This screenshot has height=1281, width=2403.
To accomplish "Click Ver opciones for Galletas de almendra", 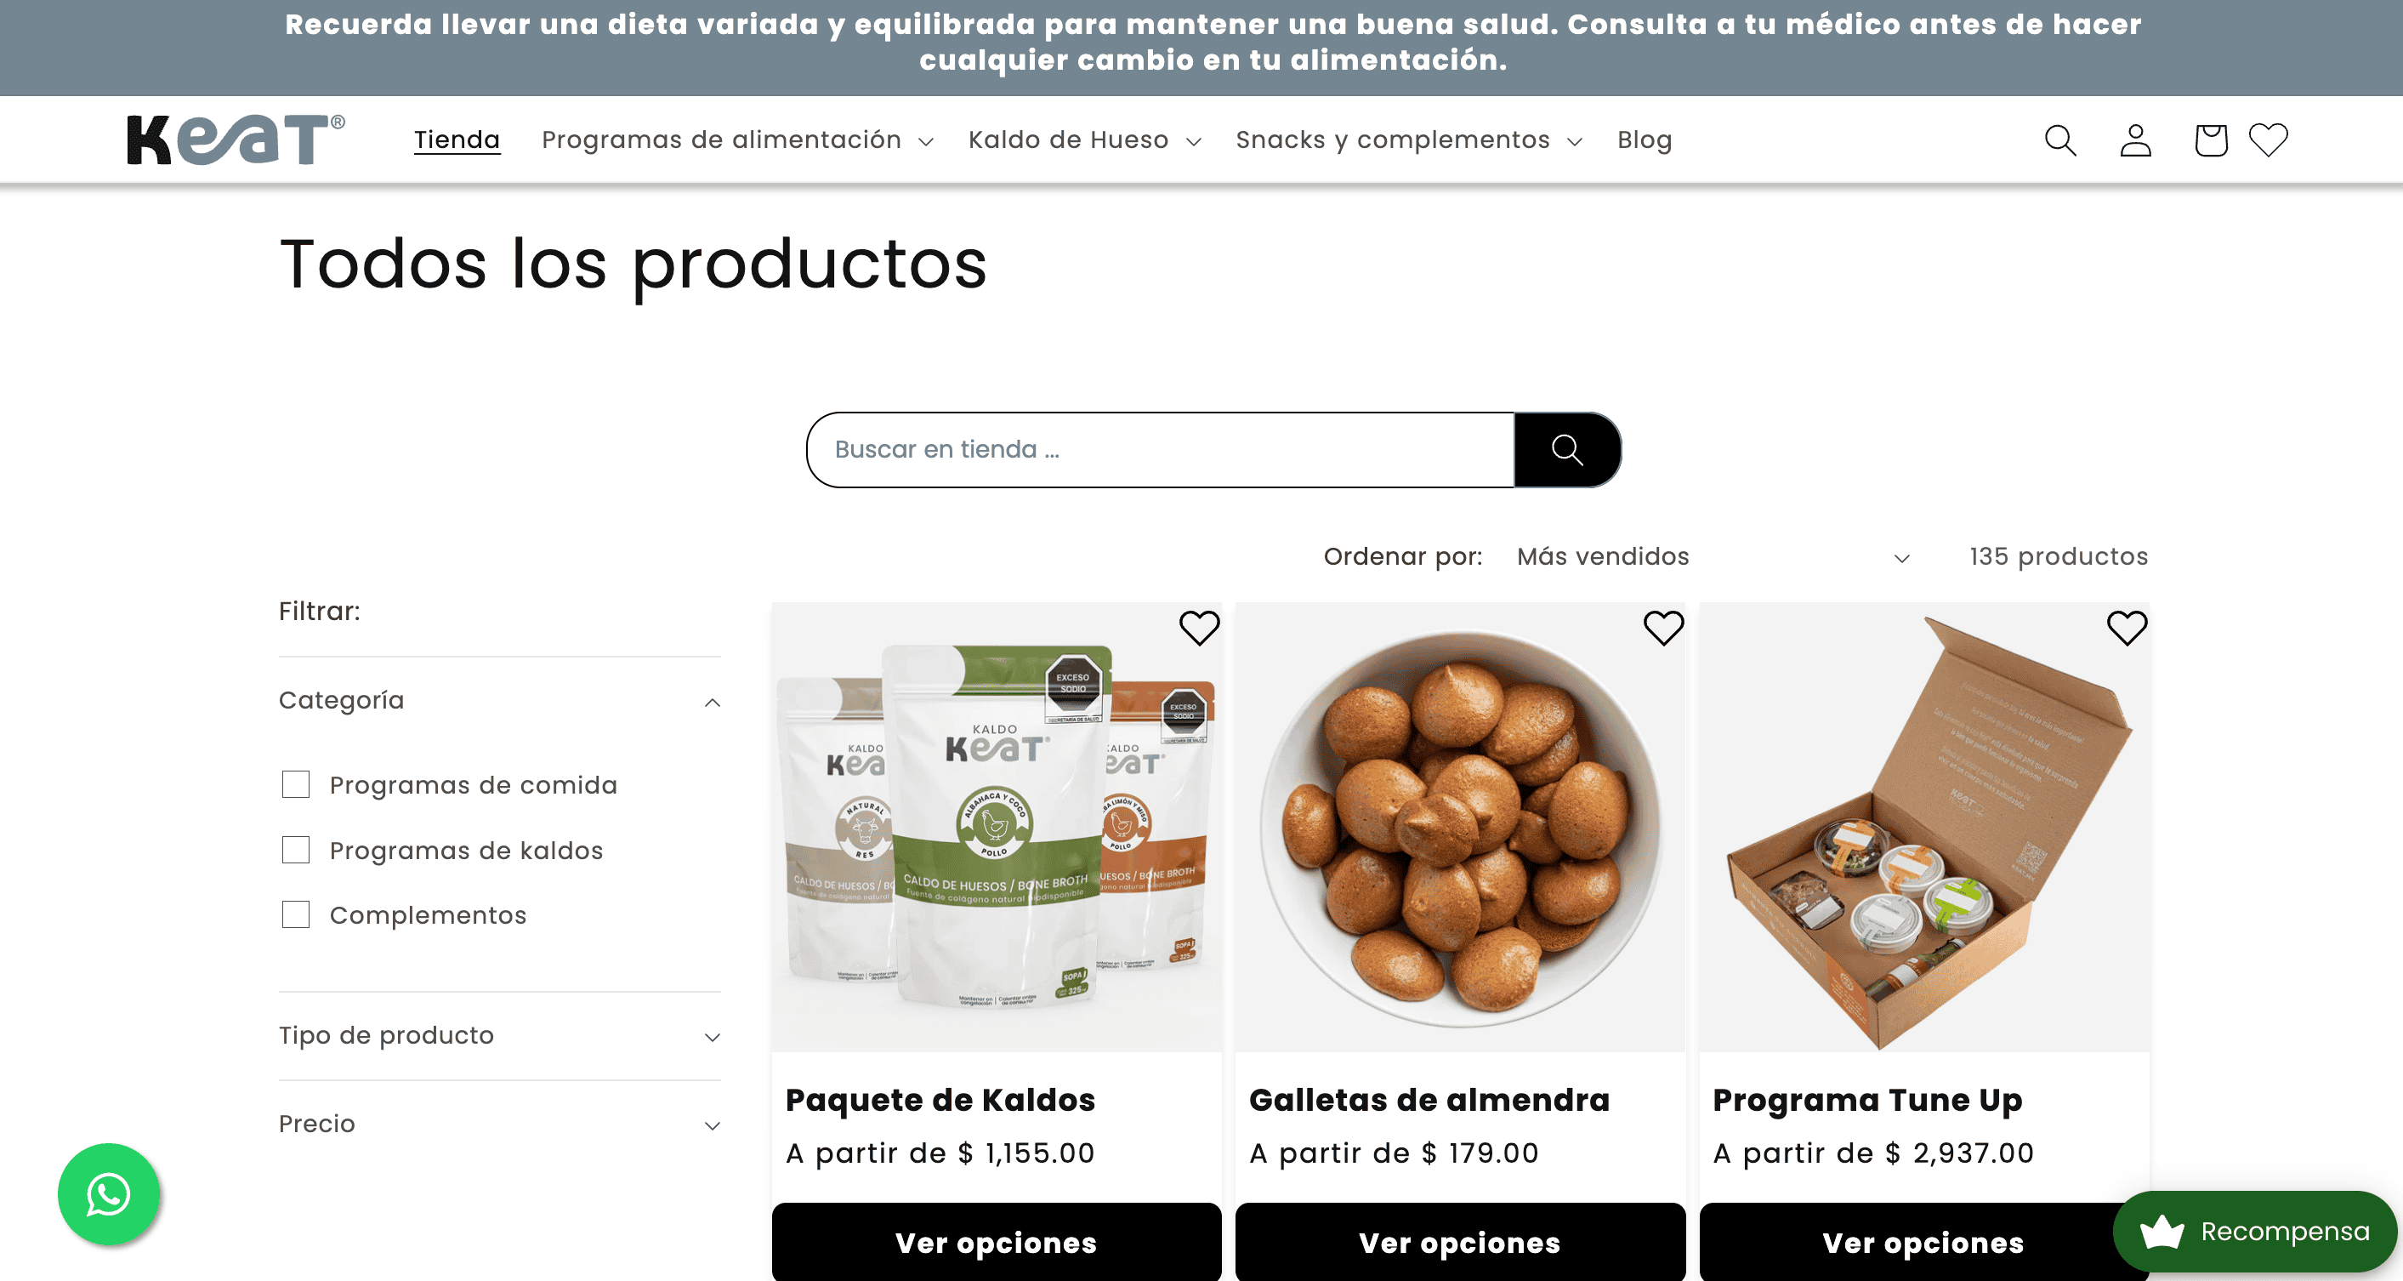I will (1460, 1242).
